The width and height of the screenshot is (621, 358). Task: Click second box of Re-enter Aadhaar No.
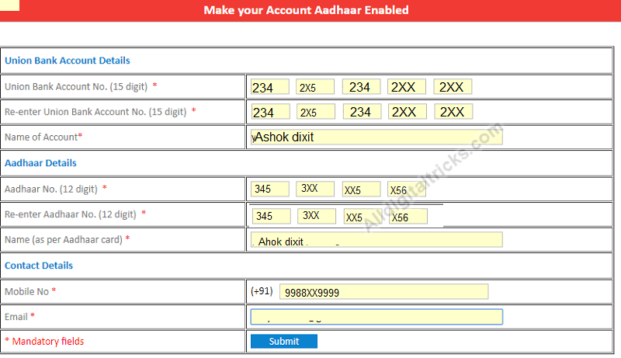[317, 216]
